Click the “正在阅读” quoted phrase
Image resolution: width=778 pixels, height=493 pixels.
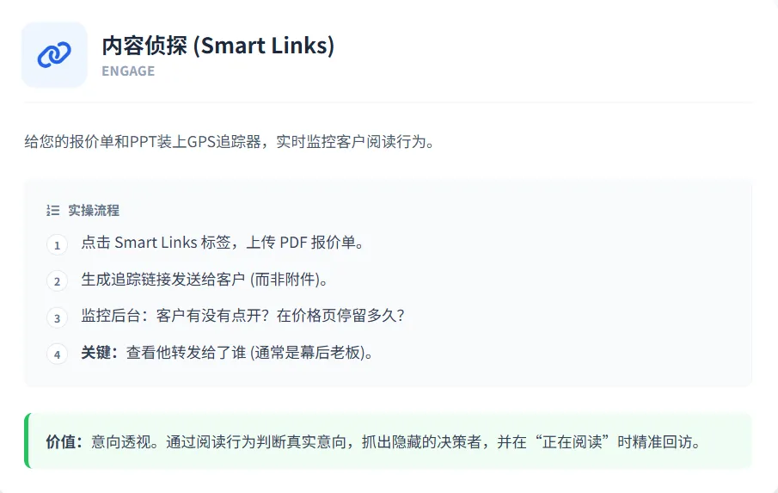point(573,442)
